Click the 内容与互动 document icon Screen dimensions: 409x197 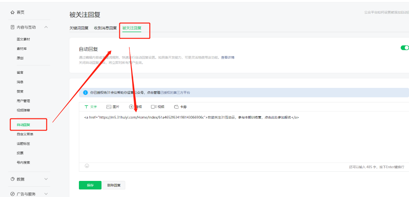(13, 27)
